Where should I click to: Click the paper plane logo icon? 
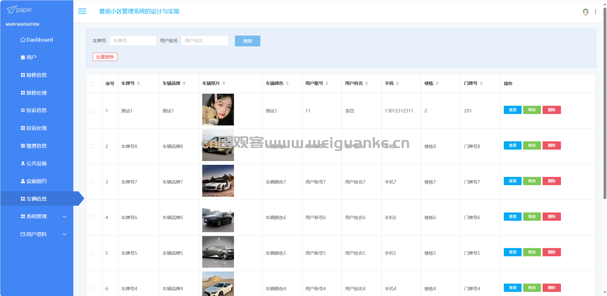tap(11, 10)
